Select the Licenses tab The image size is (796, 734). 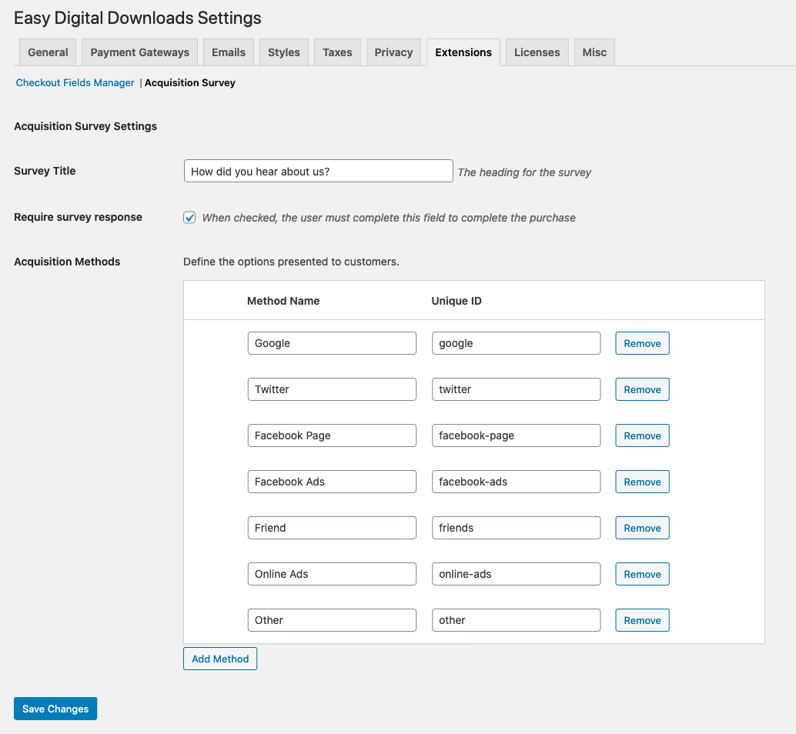click(x=537, y=52)
